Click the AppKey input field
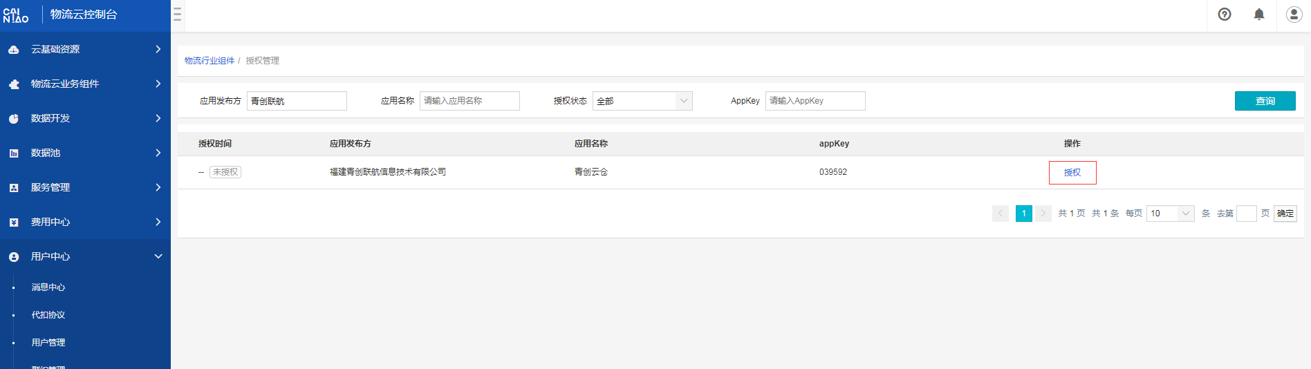Viewport: 1311px width, 369px height. click(x=815, y=101)
